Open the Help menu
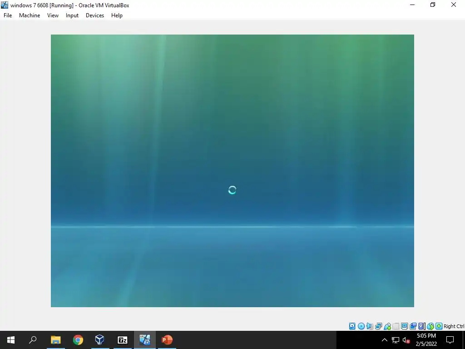This screenshot has height=349, width=465. (117, 15)
